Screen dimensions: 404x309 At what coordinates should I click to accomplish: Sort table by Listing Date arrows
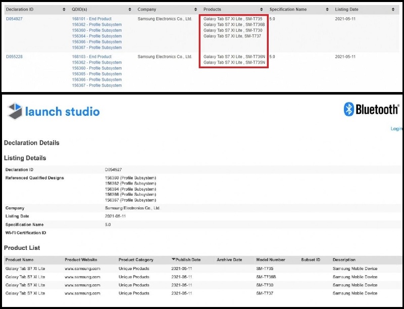(x=393, y=9)
